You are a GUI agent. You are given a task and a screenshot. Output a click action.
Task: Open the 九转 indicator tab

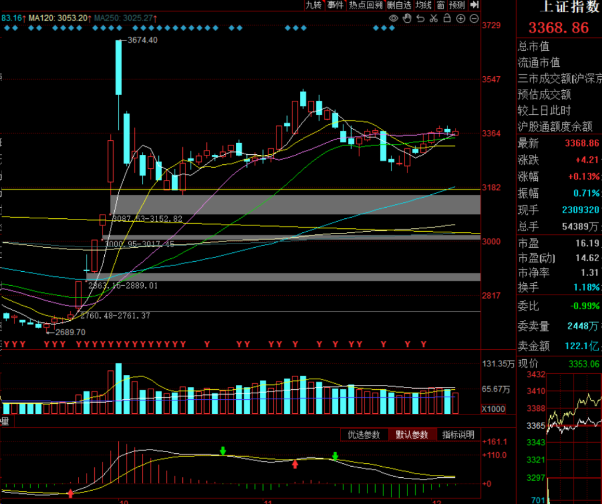pyautogui.click(x=314, y=5)
